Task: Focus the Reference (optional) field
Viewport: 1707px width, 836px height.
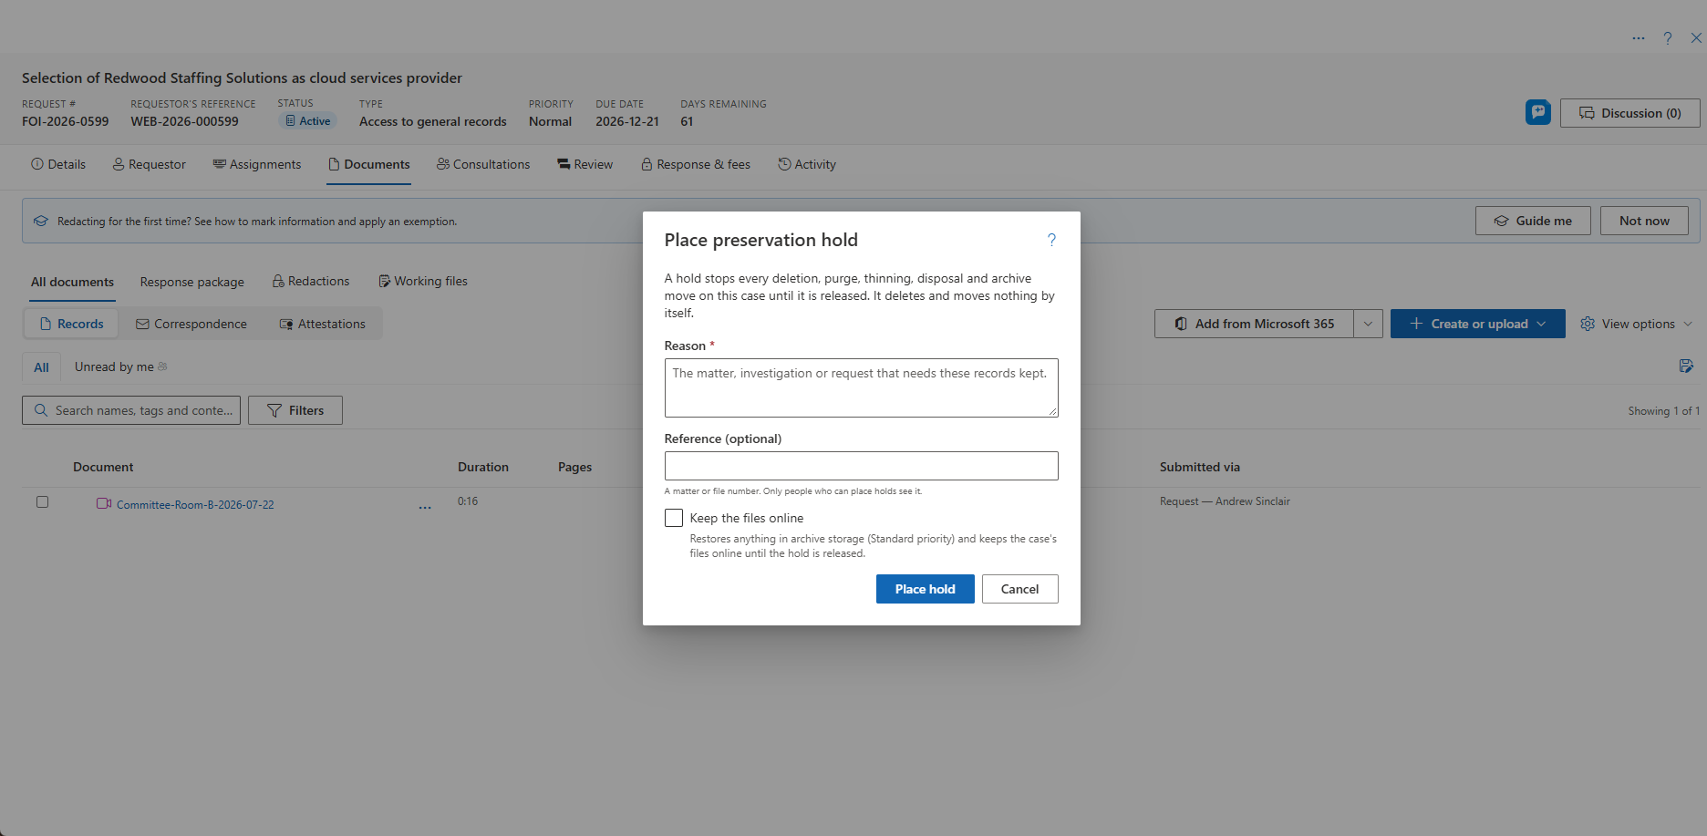Action: (861, 466)
